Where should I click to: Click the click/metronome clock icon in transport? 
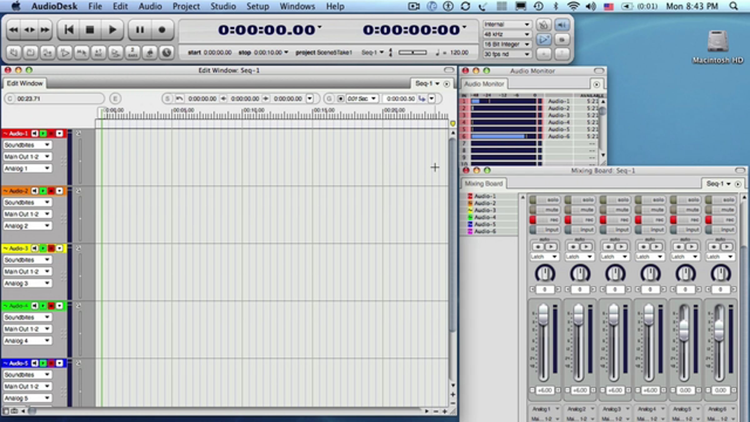[167, 53]
